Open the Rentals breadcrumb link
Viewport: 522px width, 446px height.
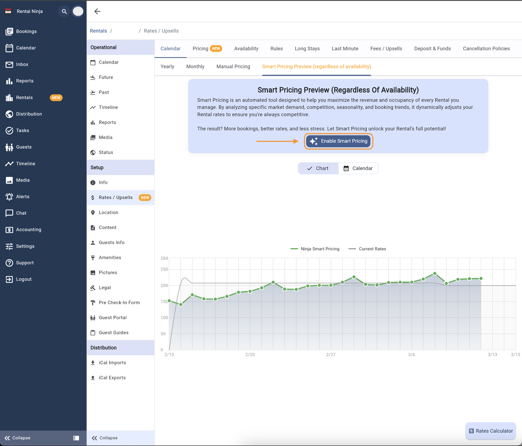(x=98, y=31)
